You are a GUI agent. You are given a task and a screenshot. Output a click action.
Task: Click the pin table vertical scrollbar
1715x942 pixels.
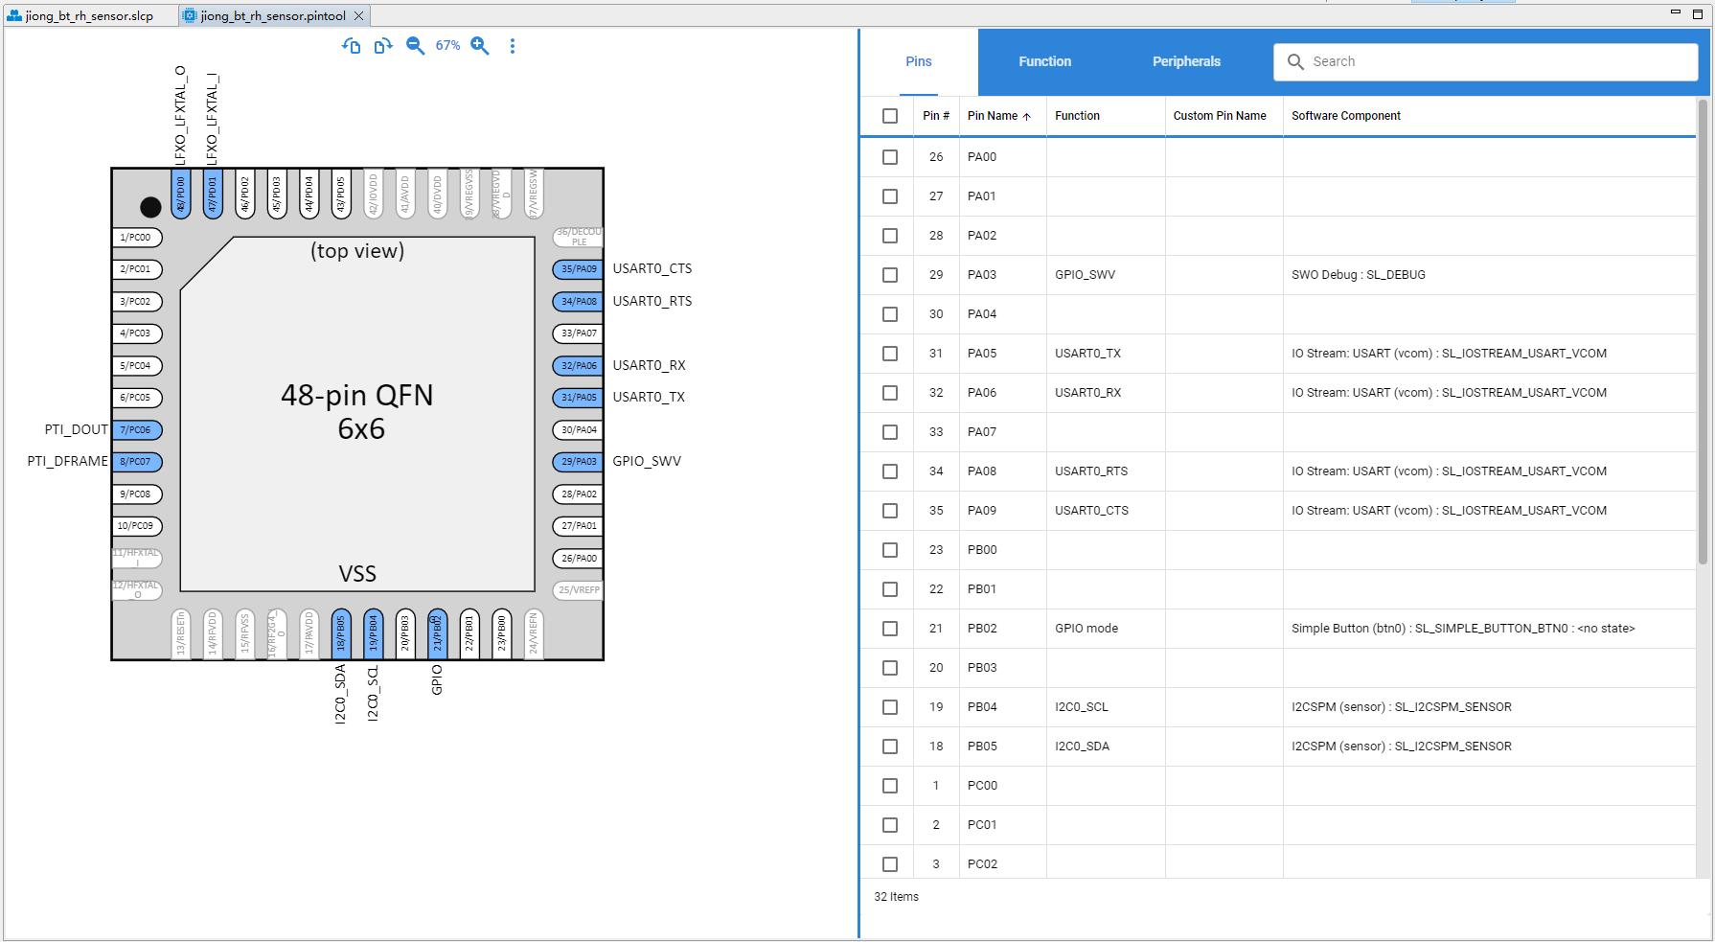(1703, 332)
